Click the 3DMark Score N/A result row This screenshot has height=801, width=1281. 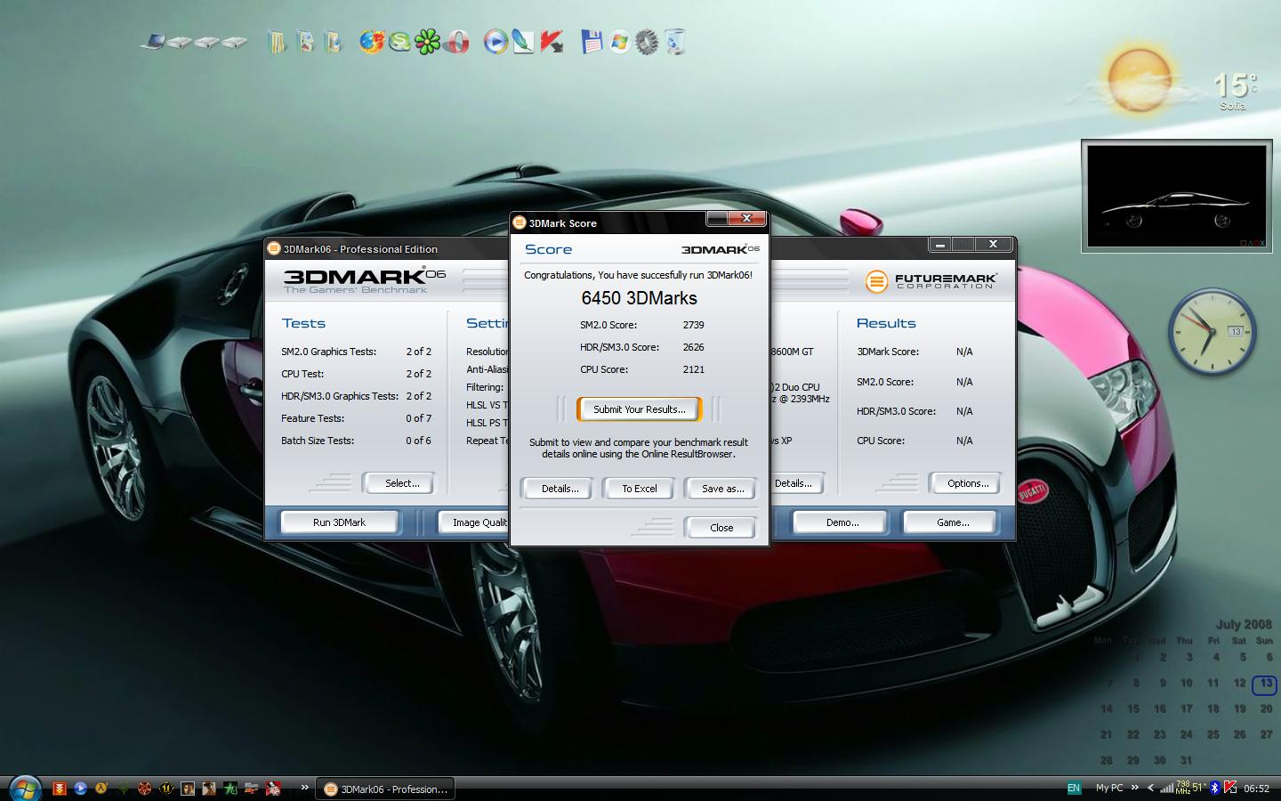point(914,352)
